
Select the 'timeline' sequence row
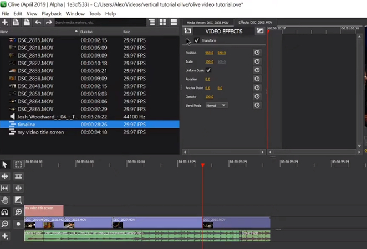(x=90, y=124)
